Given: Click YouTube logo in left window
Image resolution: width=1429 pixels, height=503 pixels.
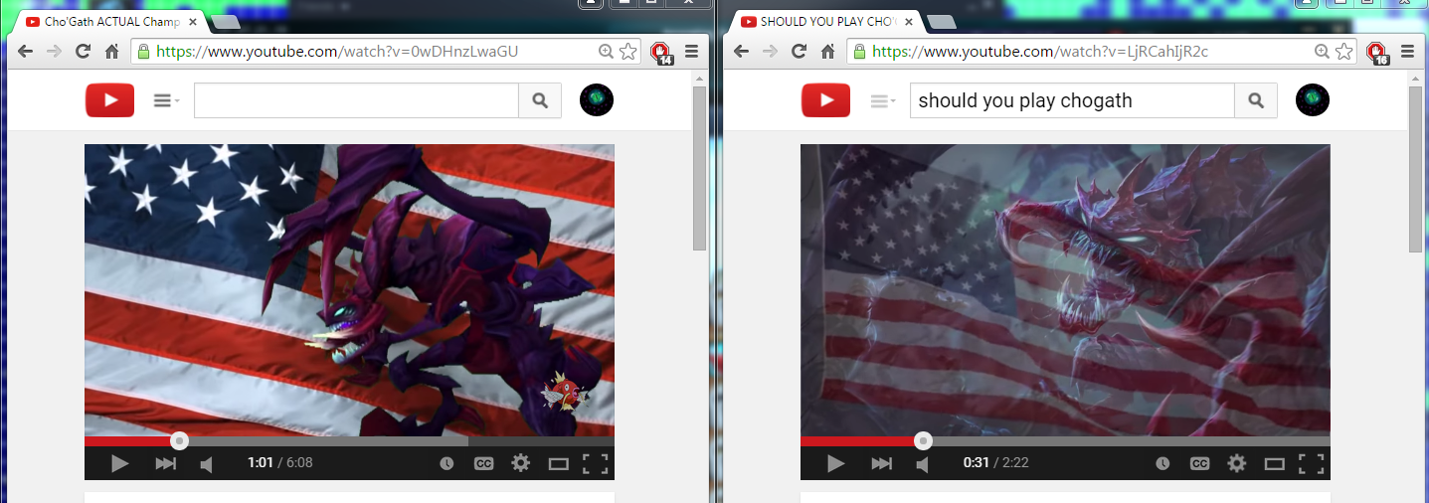Looking at the screenshot, I should click(x=109, y=100).
